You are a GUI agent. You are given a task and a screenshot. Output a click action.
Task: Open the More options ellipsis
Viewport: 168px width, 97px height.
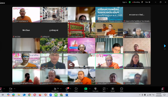pos(122,89)
